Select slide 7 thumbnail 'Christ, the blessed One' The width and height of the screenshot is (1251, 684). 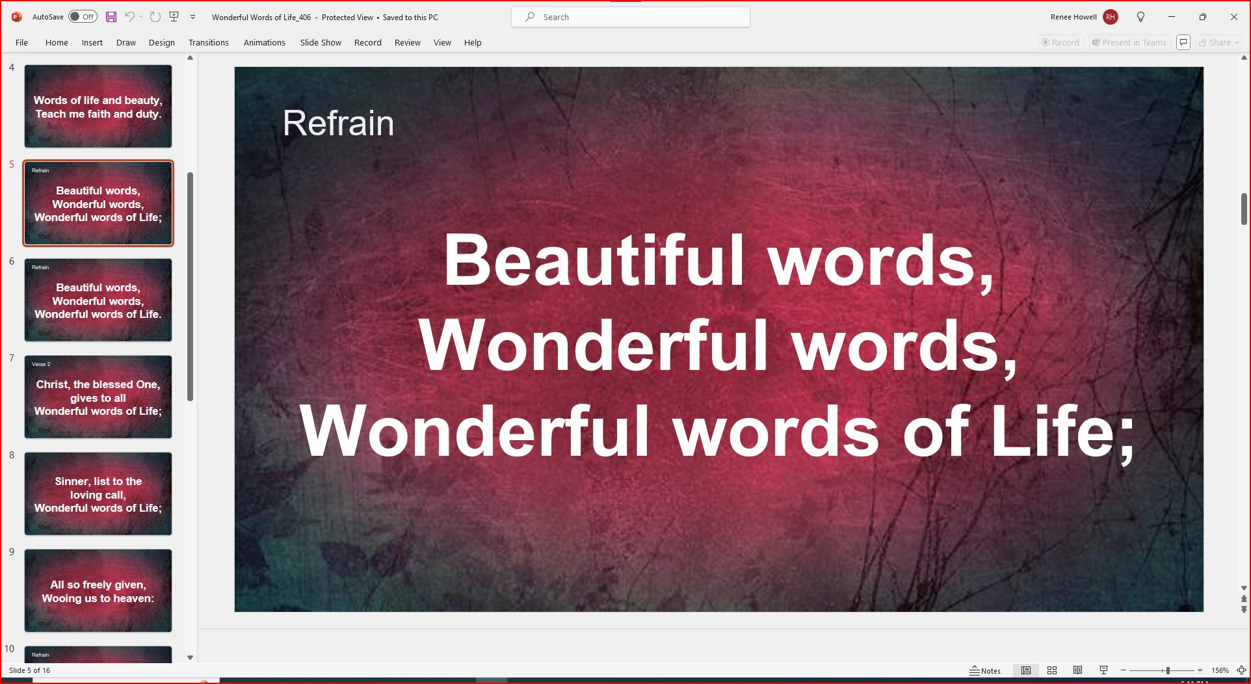coord(98,397)
